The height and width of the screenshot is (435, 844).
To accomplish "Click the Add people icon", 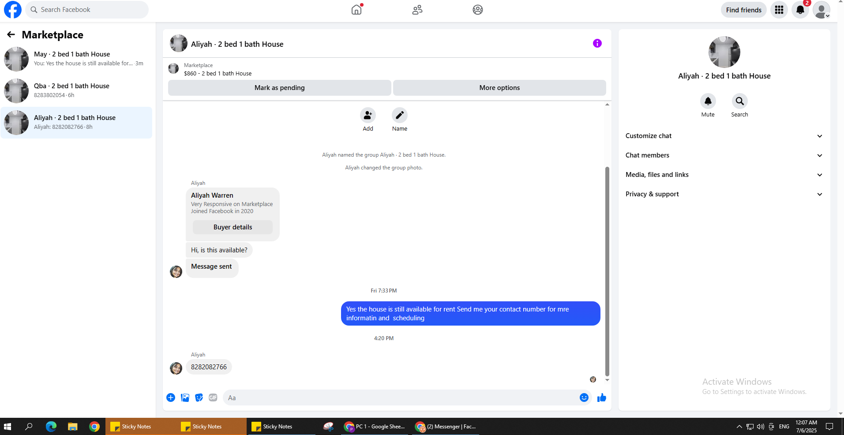I will (x=368, y=115).
